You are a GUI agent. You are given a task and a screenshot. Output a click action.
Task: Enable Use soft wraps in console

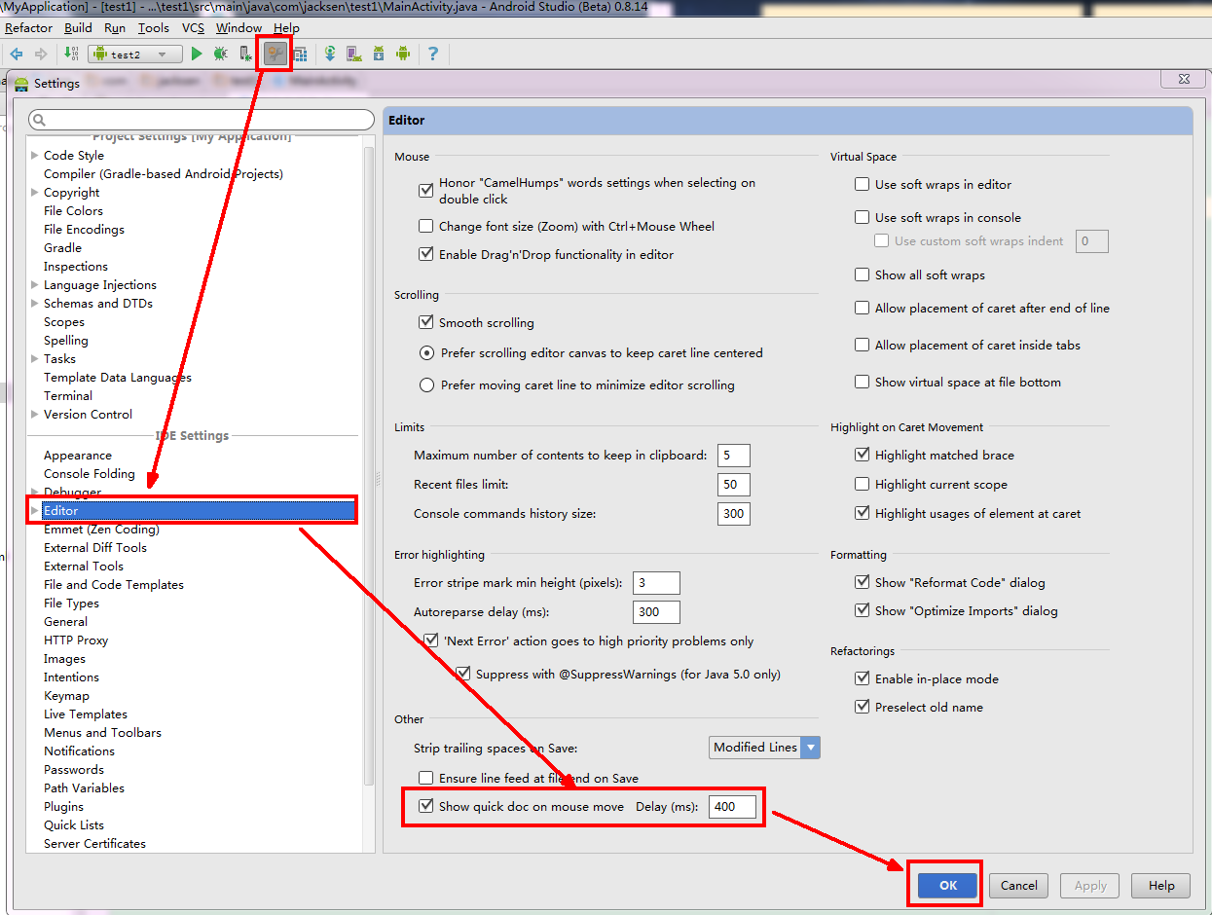coord(862,217)
